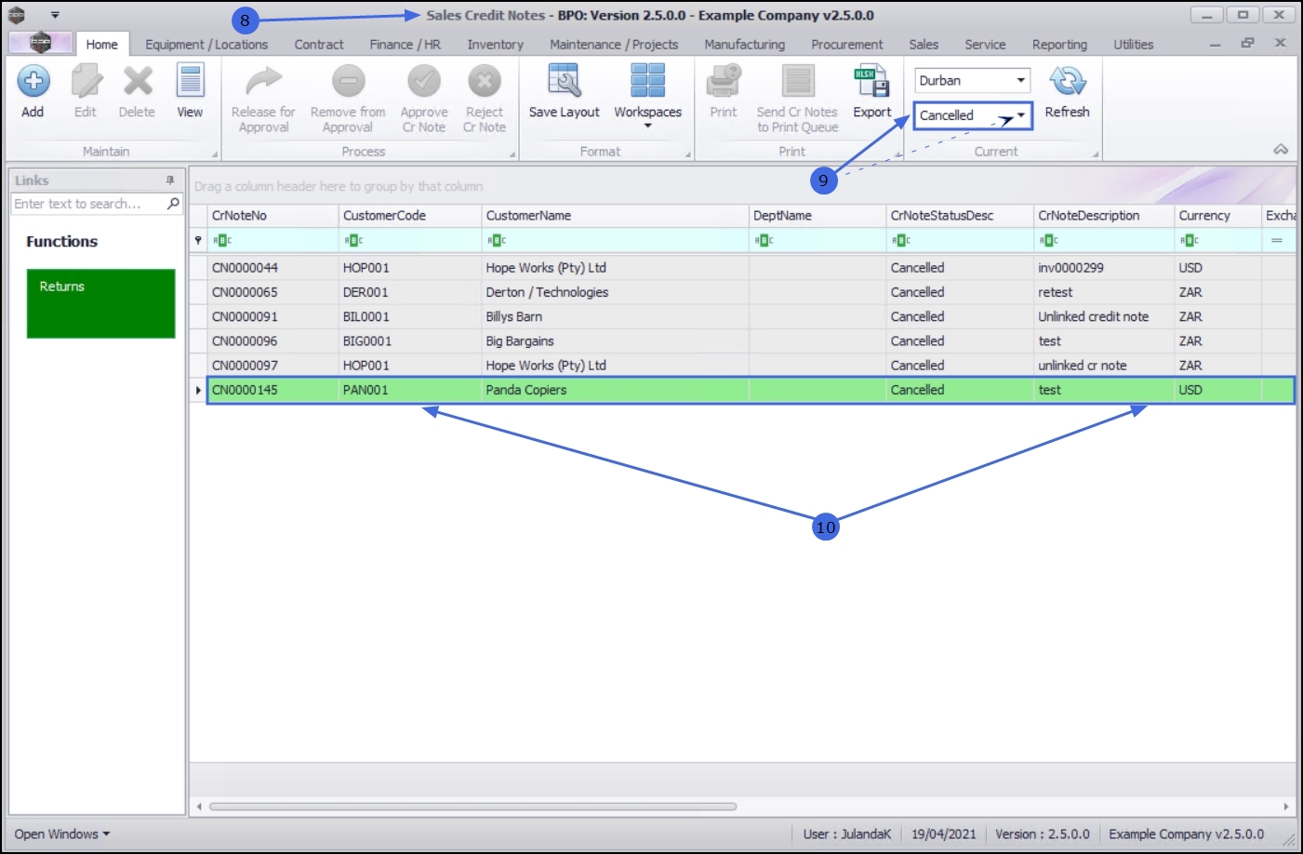The width and height of the screenshot is (1303, 854).
Task: Open the Contract ribbon tab
Action: pos(319,45)
